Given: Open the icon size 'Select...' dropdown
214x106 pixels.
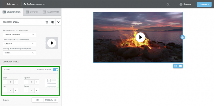Looking at the screenshot, I should 20,53.
